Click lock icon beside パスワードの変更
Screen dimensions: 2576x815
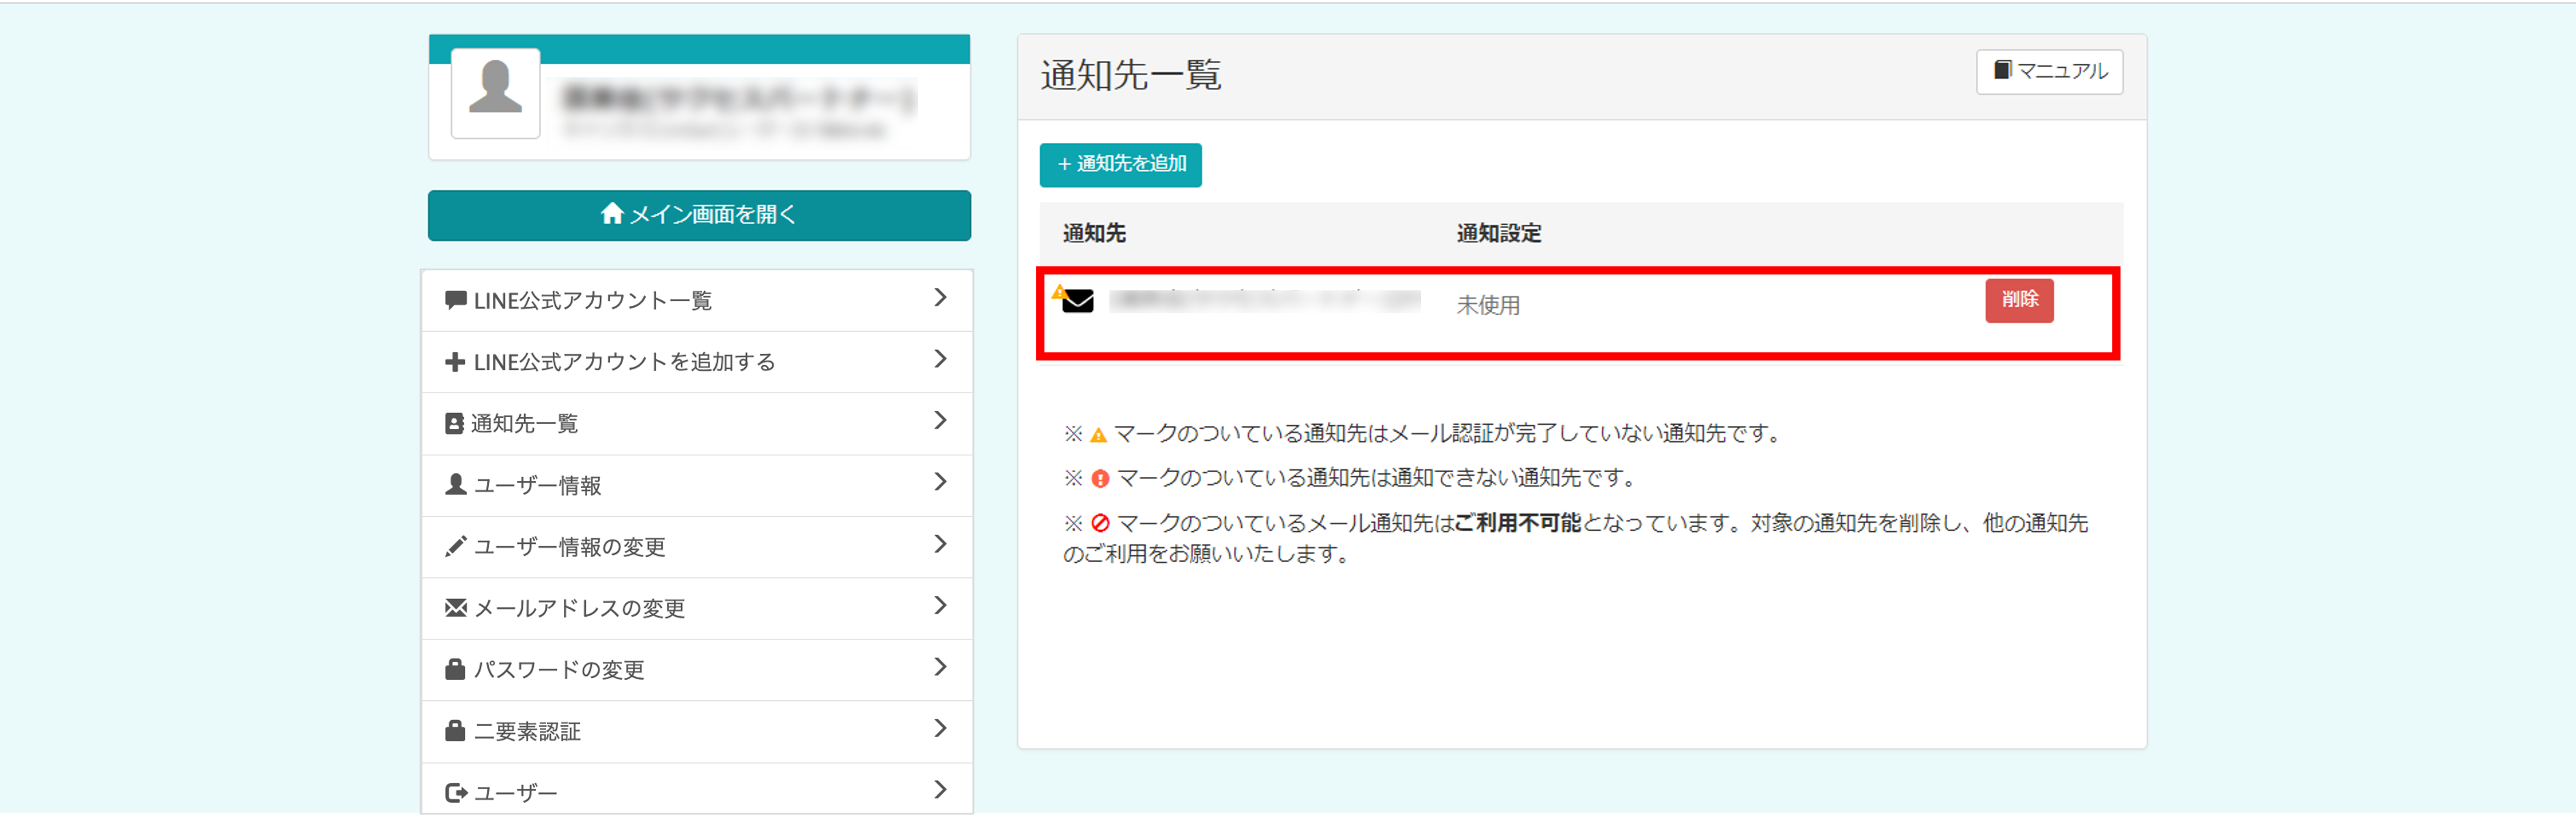(455, 669)
